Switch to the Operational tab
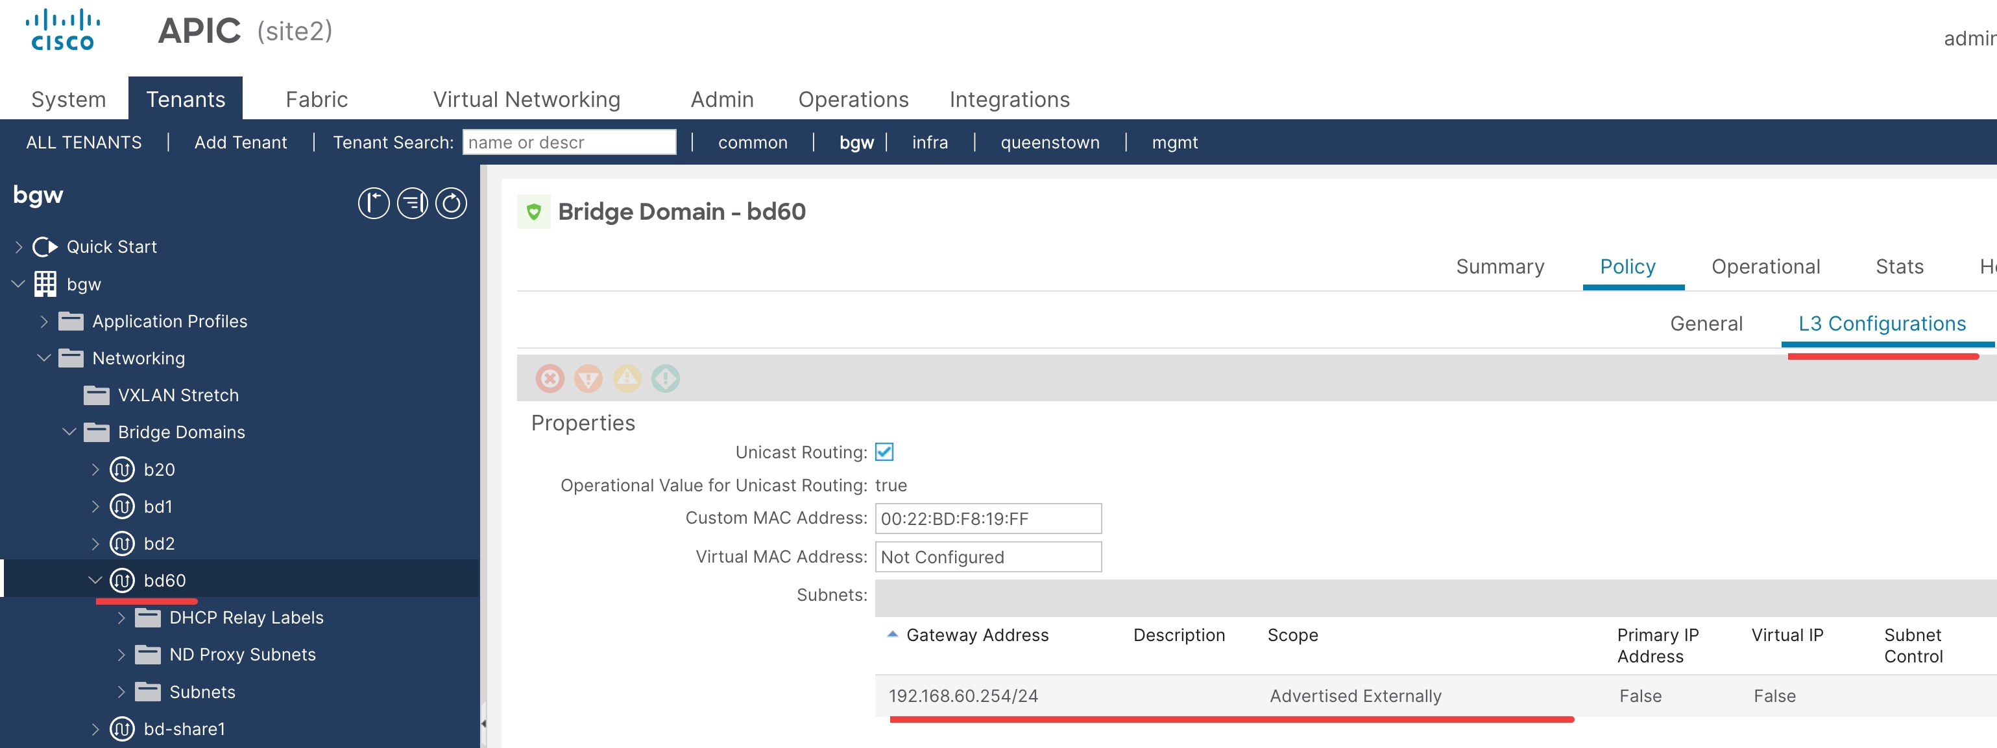1997x748 pixels. coord(1765,266)
